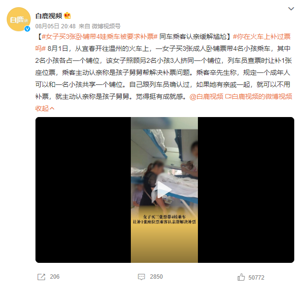The height and width of the screenshot is (283, 300).
Task: Click the like count 50772
Action: tap(256, 277)
